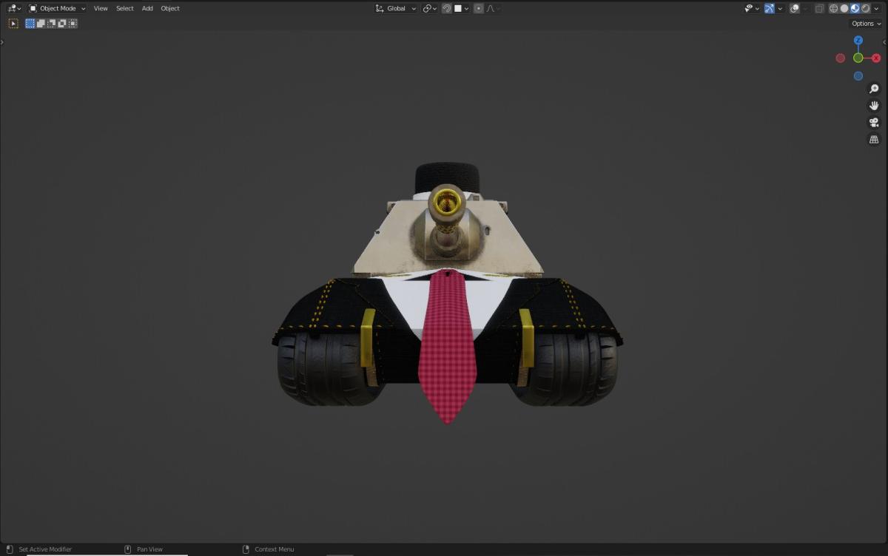Toggle X-ray view
888x556 pixels.
click(819, 8)
